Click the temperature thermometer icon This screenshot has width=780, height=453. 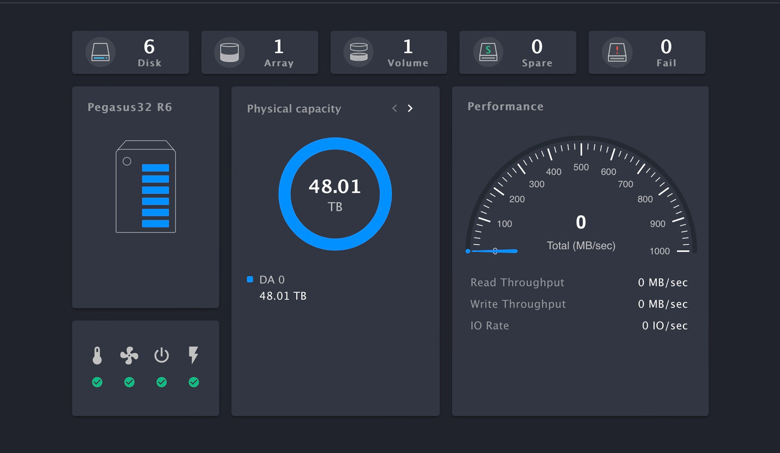(x=97, y=355)
